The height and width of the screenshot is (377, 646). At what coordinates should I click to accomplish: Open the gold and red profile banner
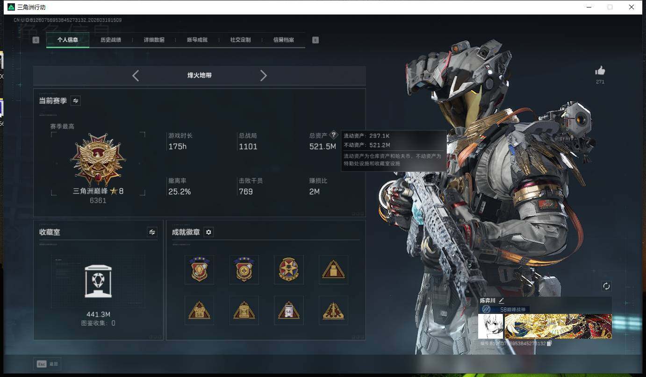pyautogui.click(x=558, y=326)
